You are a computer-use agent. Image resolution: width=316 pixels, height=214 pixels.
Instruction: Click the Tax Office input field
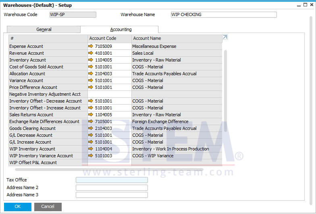point(112,180)
